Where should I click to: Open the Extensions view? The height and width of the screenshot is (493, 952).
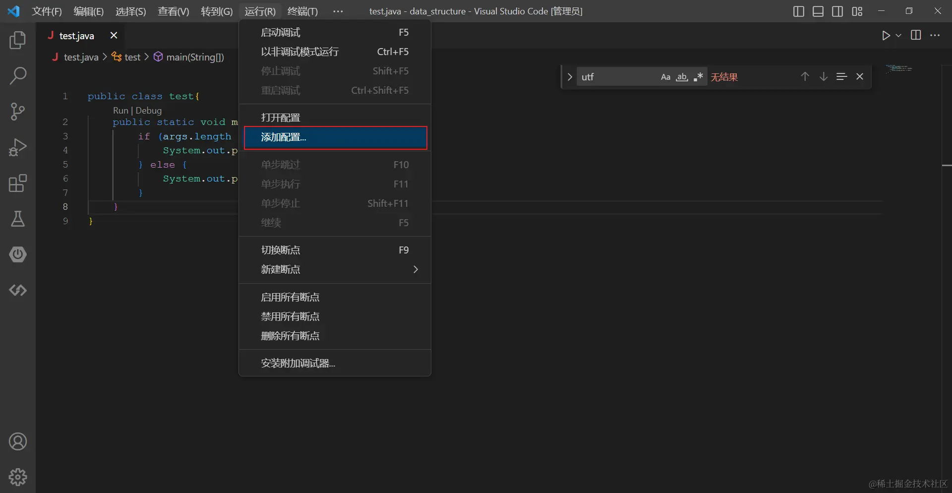click(x=18, y=183)
